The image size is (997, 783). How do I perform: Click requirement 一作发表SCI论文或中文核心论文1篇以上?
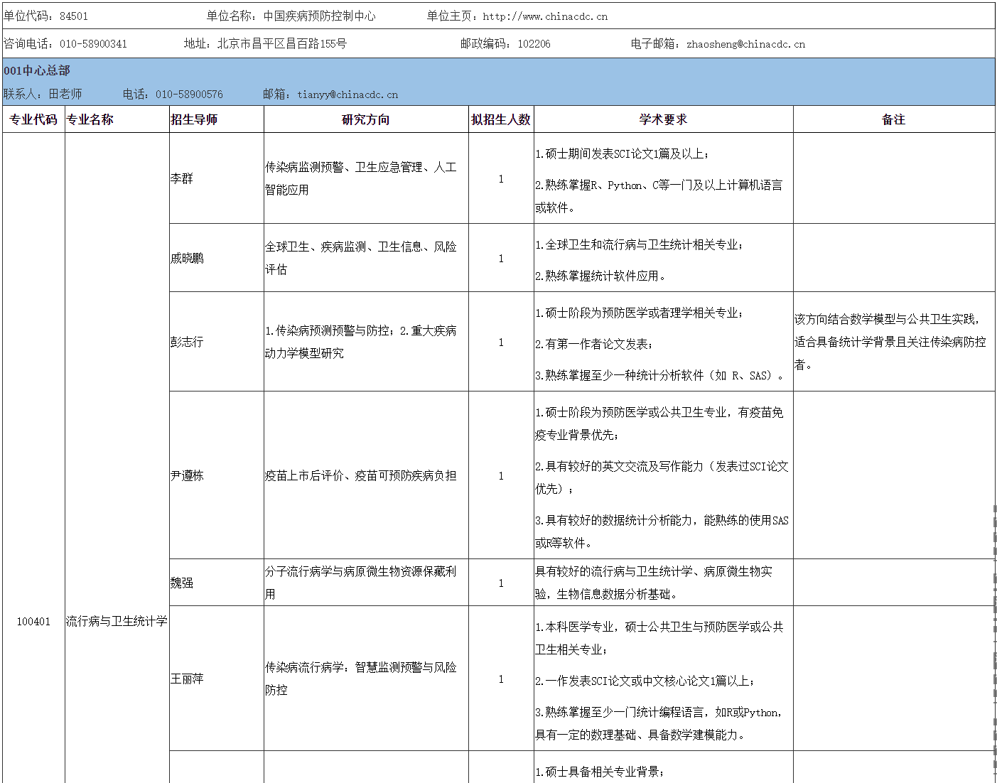point(645,681)
